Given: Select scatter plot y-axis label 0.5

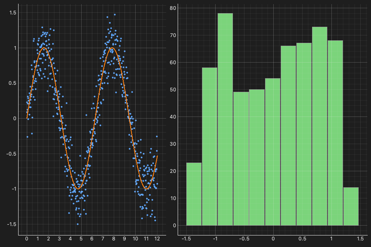Looking at the screenshot, I should click(x=12, y=83).
